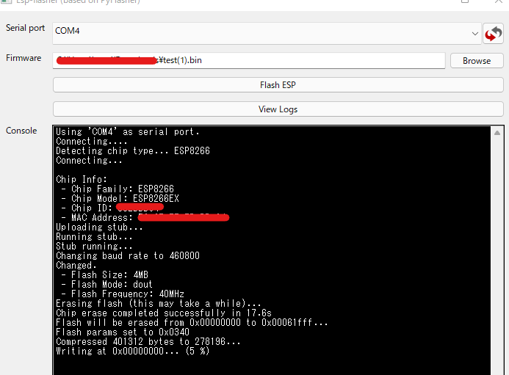Click the 'Console' label
This screenshot has height=375, width=509.
21,131
